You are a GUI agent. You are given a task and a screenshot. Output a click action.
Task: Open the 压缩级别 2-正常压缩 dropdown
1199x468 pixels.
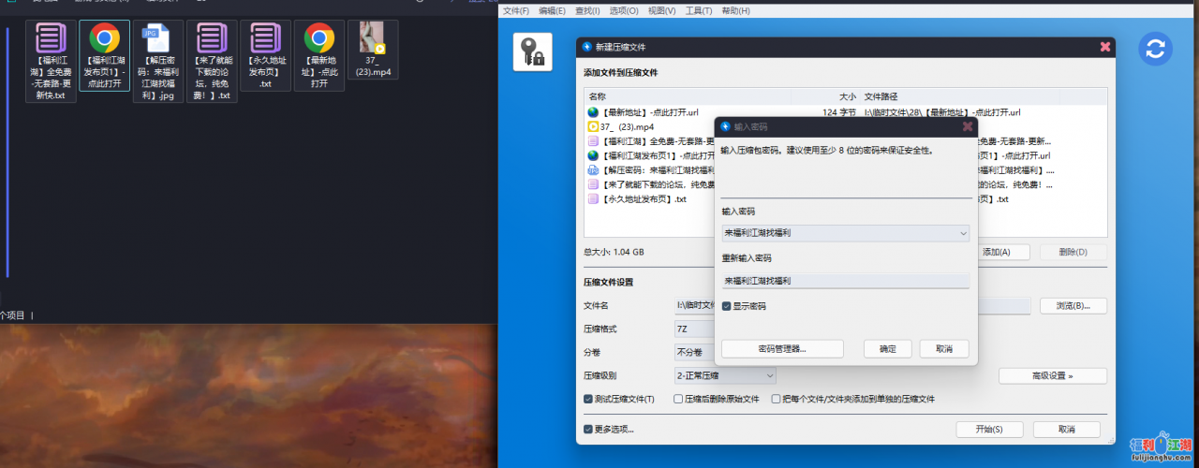[x=725, y=375]
